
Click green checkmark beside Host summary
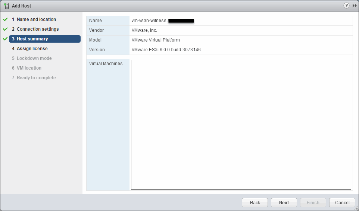tap(5, 39)
